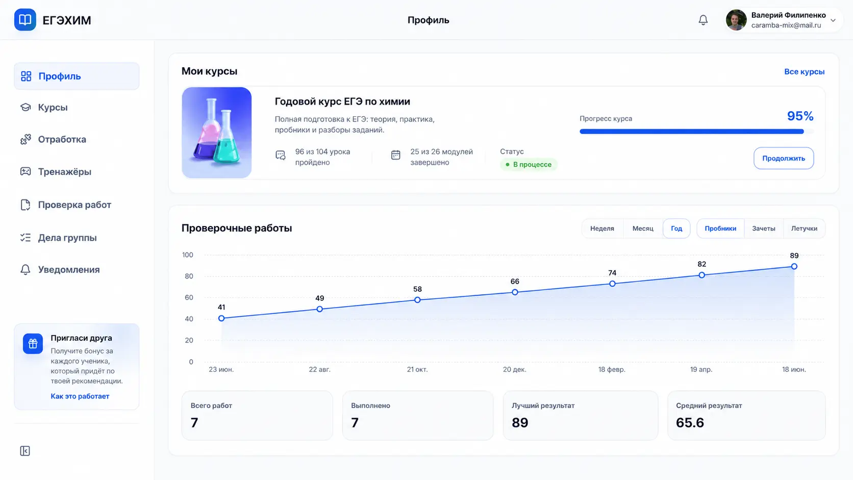Click the В процессе status badge
The image size is (853, 480).
coord(529,164)
